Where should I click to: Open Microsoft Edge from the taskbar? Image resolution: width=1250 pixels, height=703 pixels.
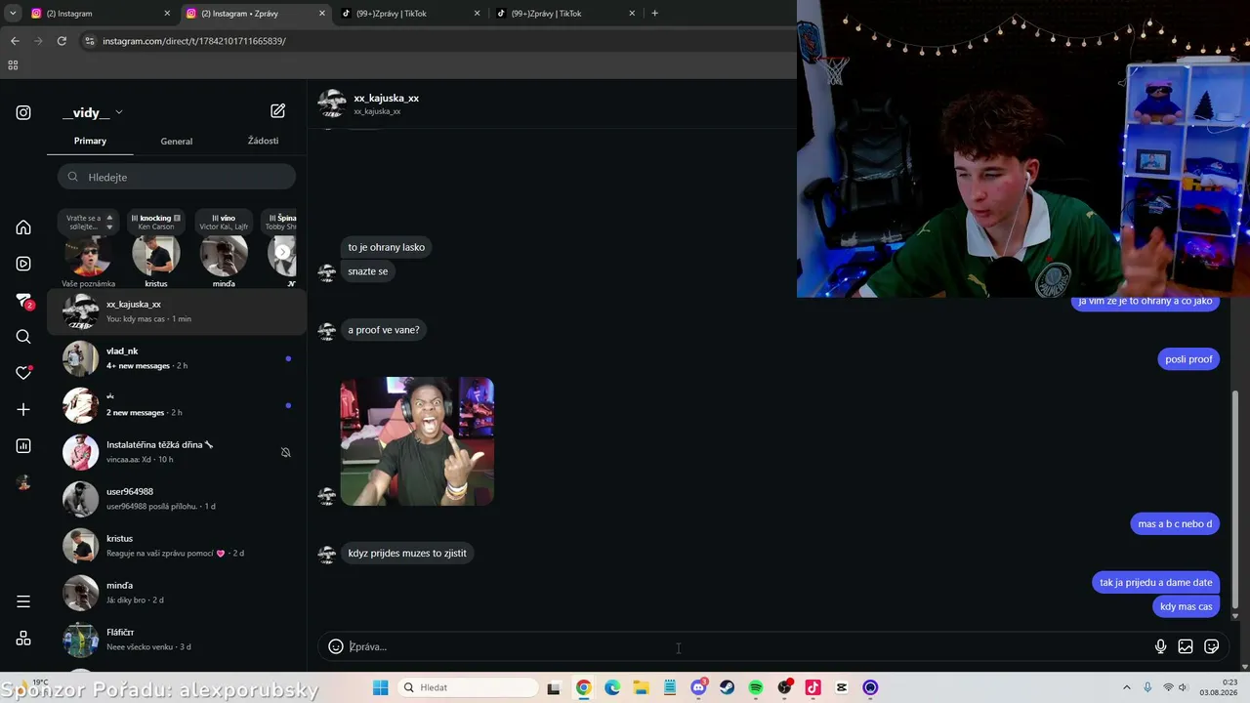(x=612, y=687)
